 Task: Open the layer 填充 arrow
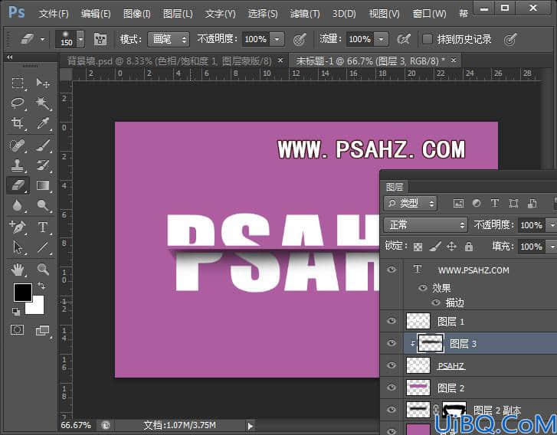tap(552, 247)
